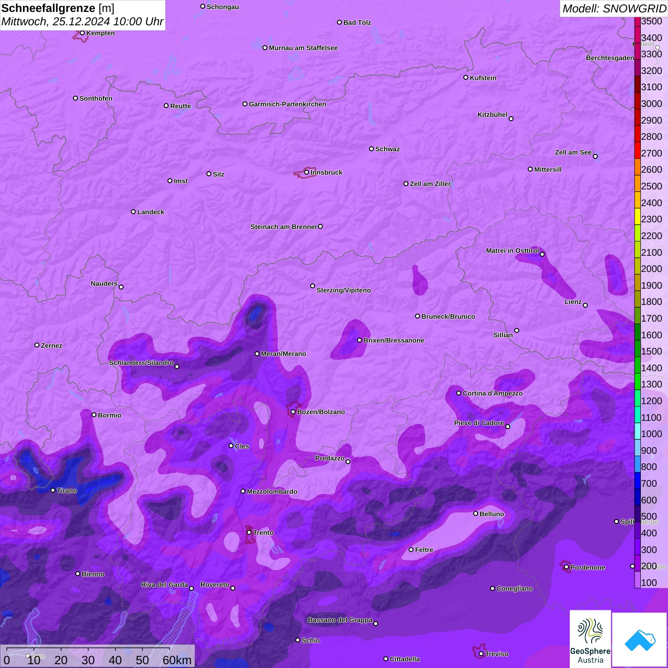Click the Nauders marker dot
Screen dimensions: 668x668
[121, 287]
